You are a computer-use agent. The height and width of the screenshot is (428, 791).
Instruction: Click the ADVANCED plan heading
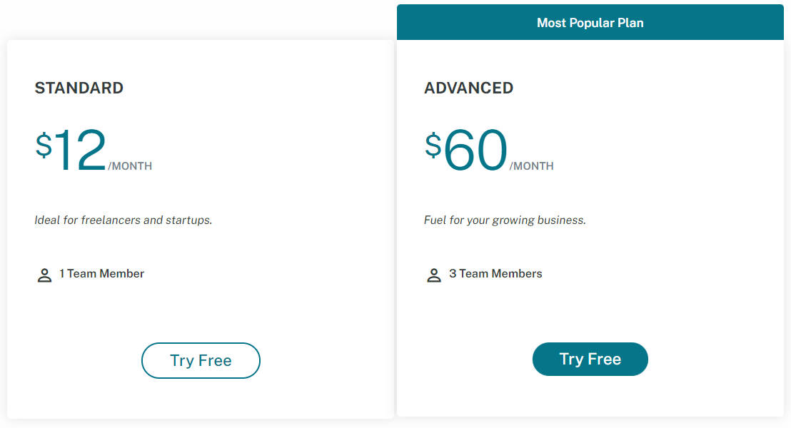(x=468, y=88)
